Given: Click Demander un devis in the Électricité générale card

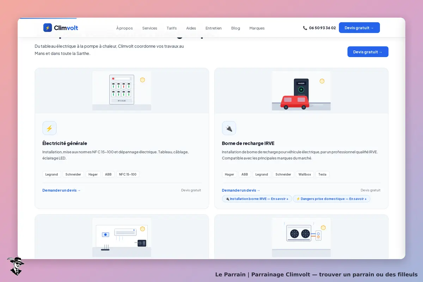Looking at the screenshot, I should pos(61,190).
